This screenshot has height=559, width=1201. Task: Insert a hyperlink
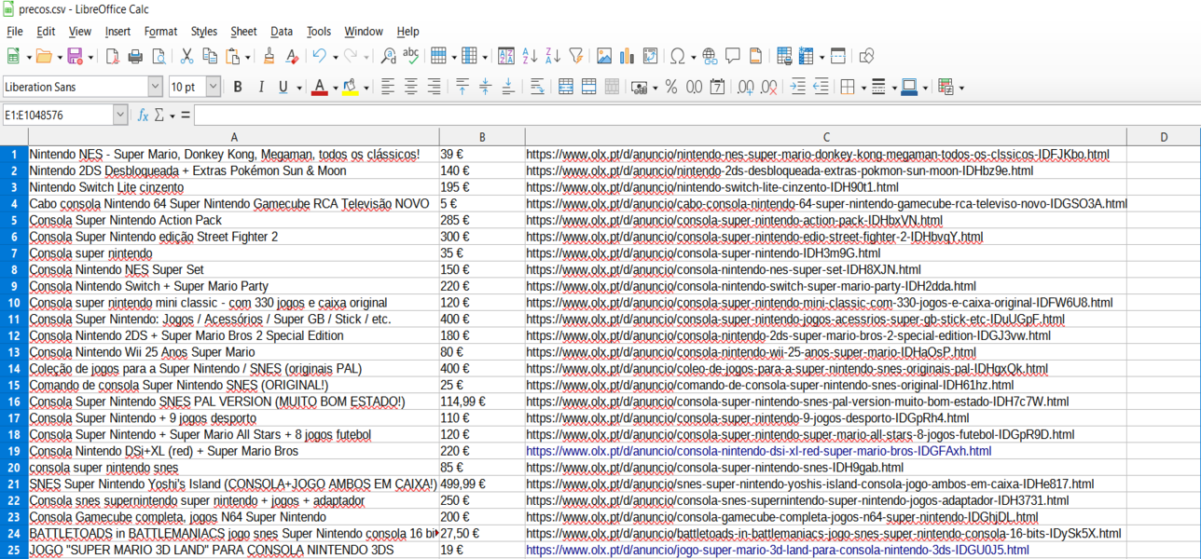tap(710, 57)
